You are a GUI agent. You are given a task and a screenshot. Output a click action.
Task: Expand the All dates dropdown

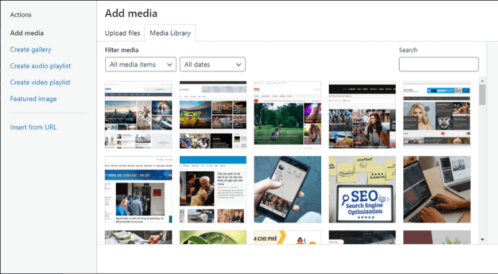coord(212,65)
